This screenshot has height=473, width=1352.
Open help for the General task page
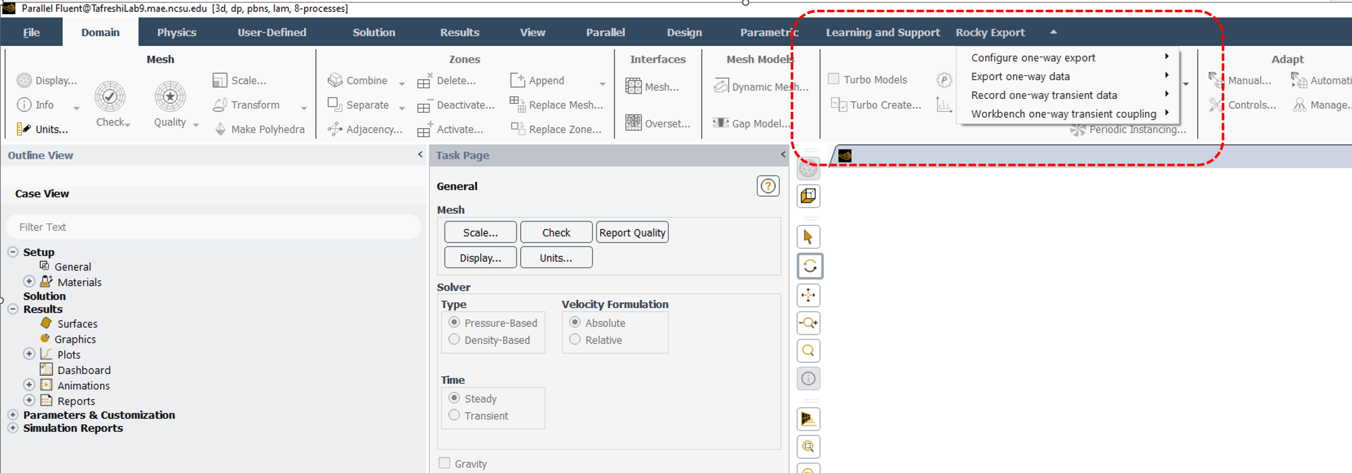[x=768, y=186]
